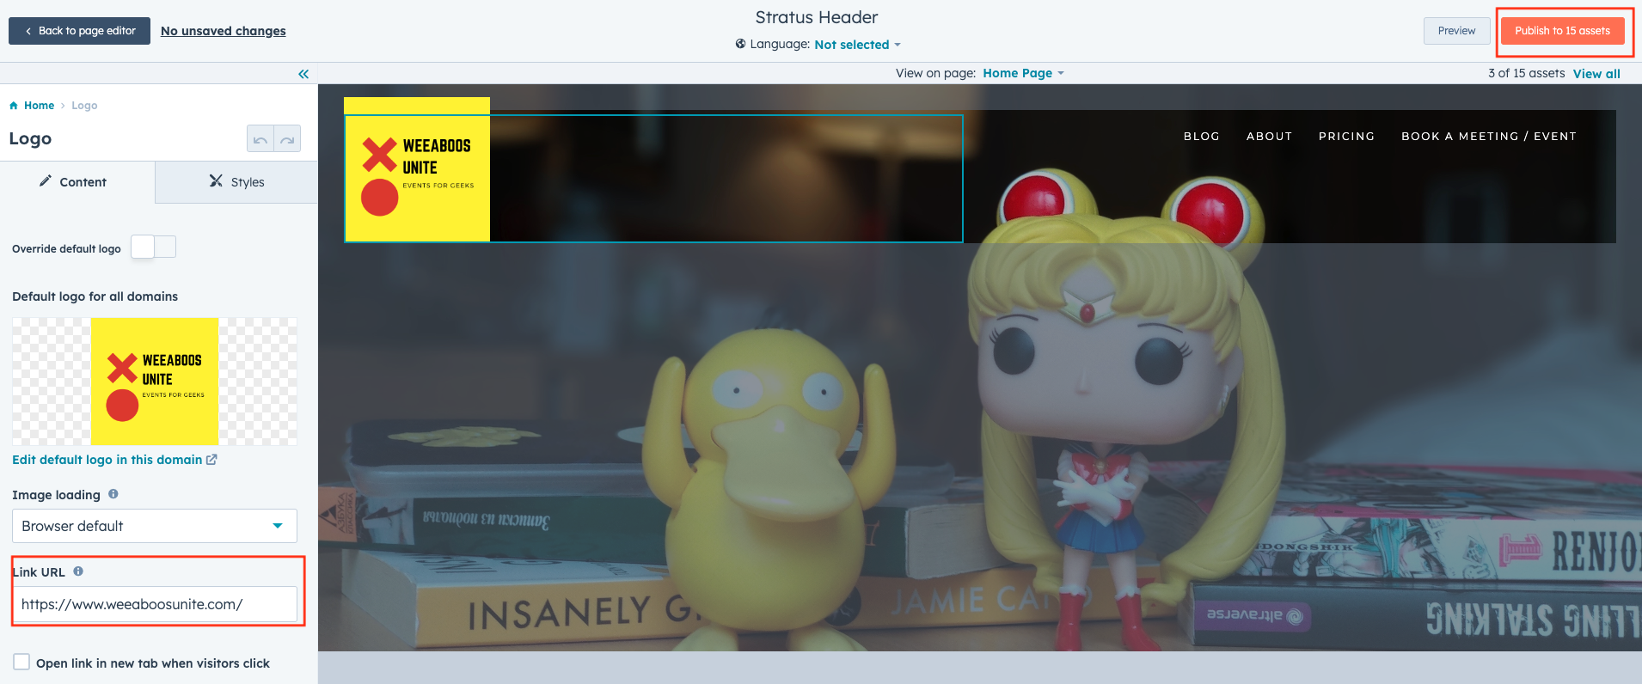
Task: Expand View on page Home Page dropdown
Action: [x=1023, y=73]
